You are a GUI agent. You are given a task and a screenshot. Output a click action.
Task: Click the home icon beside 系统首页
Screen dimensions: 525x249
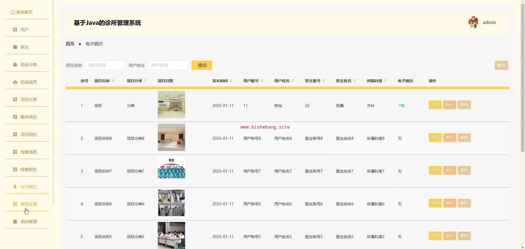click(x=13, y=12)
